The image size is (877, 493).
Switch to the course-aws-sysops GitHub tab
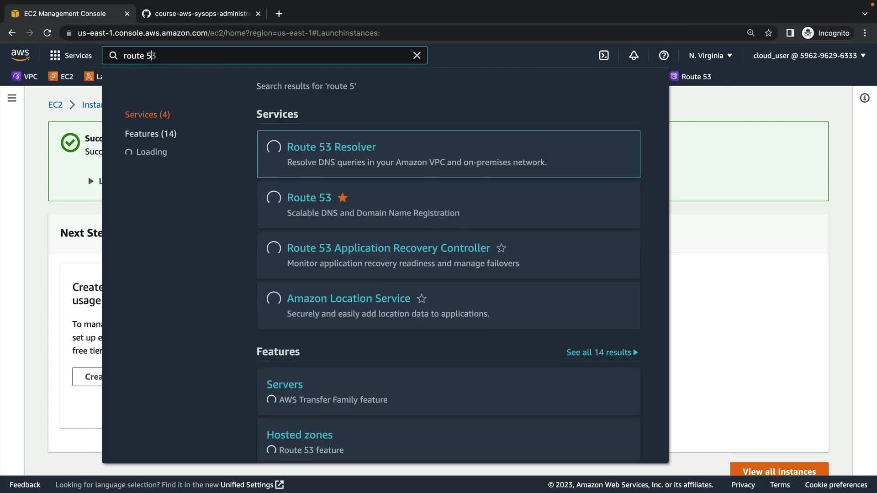[x=201, y=14]
